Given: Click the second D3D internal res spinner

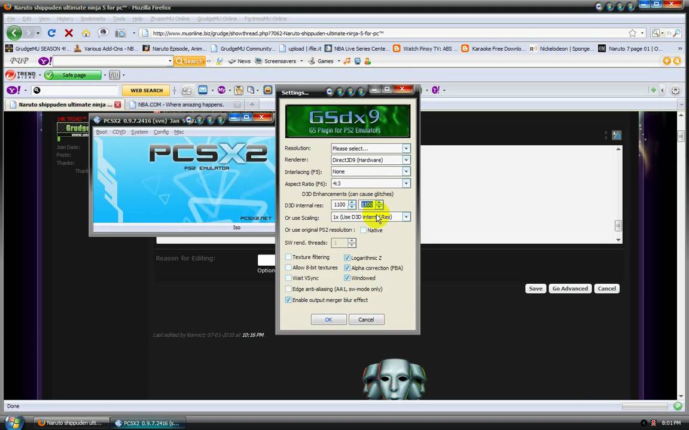Looking at the screenshot, I should point(379,204).
